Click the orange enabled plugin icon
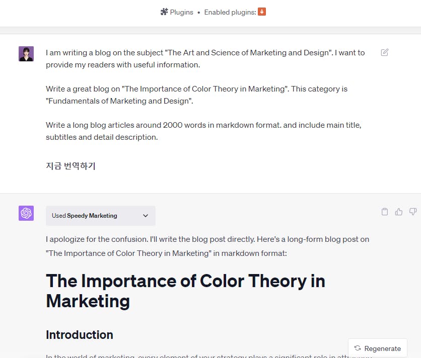Viewport: 421px width, 358px height. 262,12
